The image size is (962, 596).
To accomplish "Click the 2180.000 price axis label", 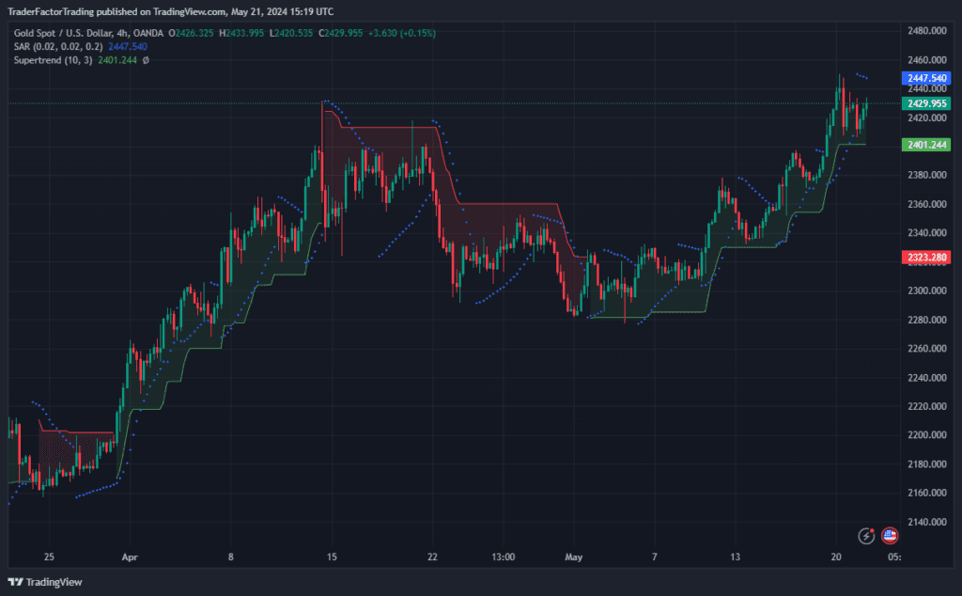I will click(927, 464).
